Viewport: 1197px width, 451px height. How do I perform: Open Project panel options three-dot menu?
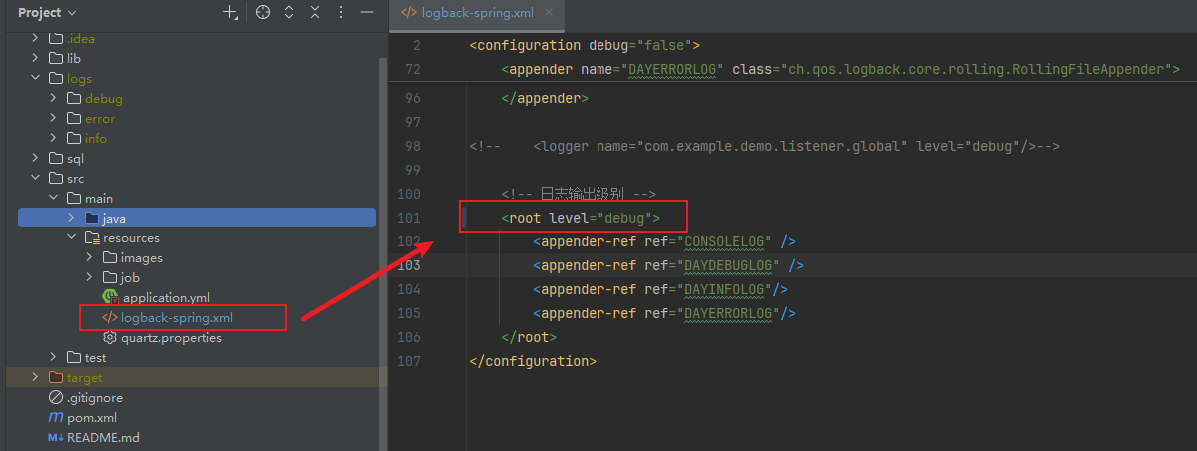pyautogui.click(x=341, y=13)
